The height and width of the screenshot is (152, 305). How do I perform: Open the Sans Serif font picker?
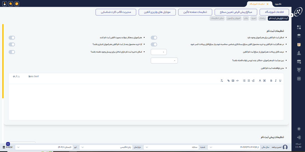(34, 76)
